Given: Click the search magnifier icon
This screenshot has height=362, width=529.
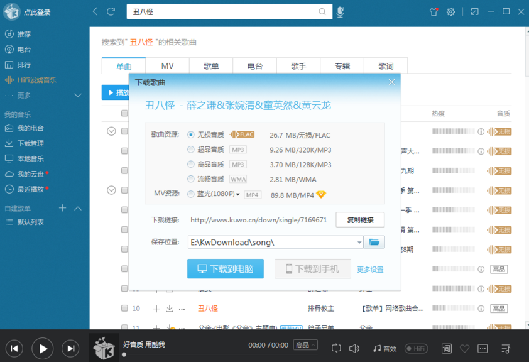Looking at the screenshot, I should pos(322,12).
